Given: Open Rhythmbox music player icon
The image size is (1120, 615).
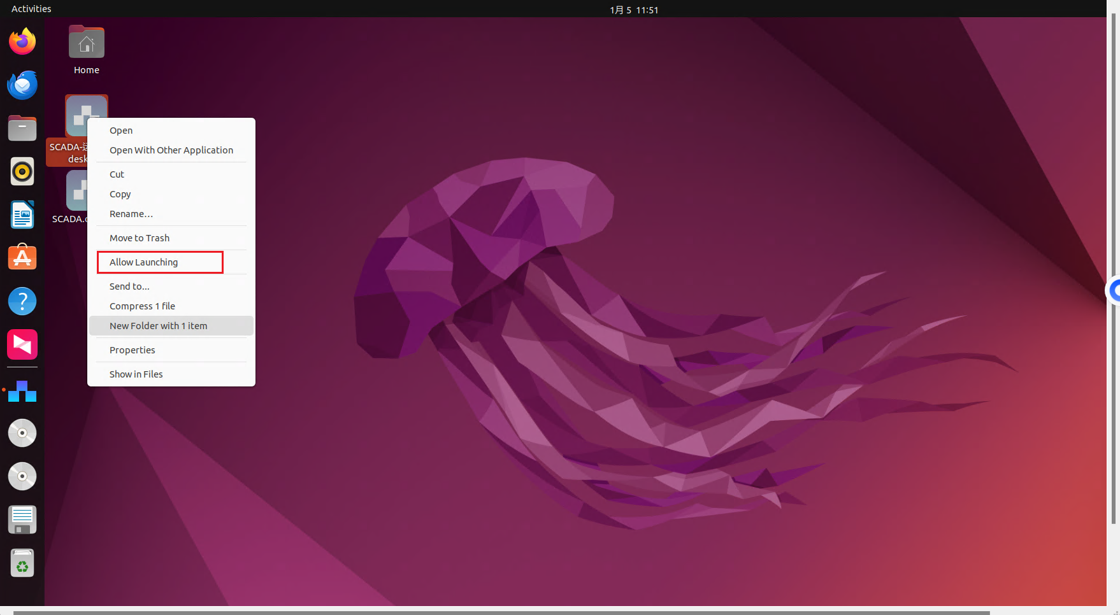Looking at the screenshot, I should pos(22,172).
